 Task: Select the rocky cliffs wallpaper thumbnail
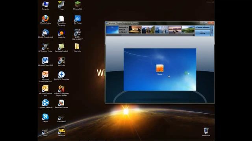click(148, 30)
